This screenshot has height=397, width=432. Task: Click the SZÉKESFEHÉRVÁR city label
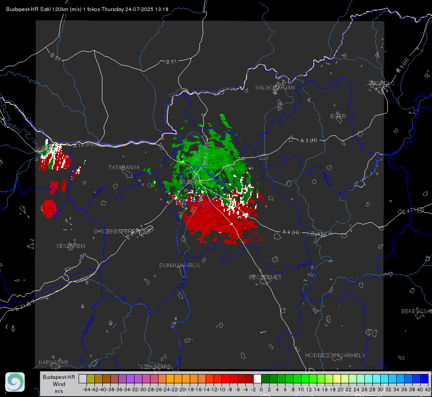pyautogui.click(x=125, y=231)
